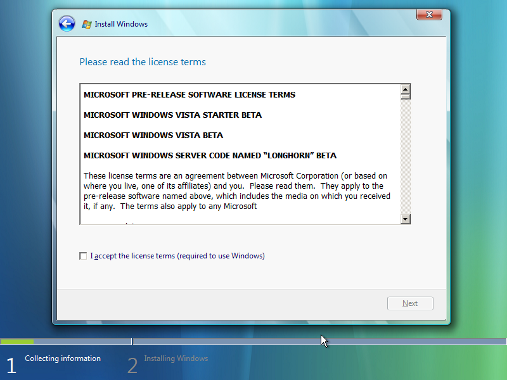Screen dimensions: 507x380
Task: Close the Install Windows dialog
Action: pos(429,15)
